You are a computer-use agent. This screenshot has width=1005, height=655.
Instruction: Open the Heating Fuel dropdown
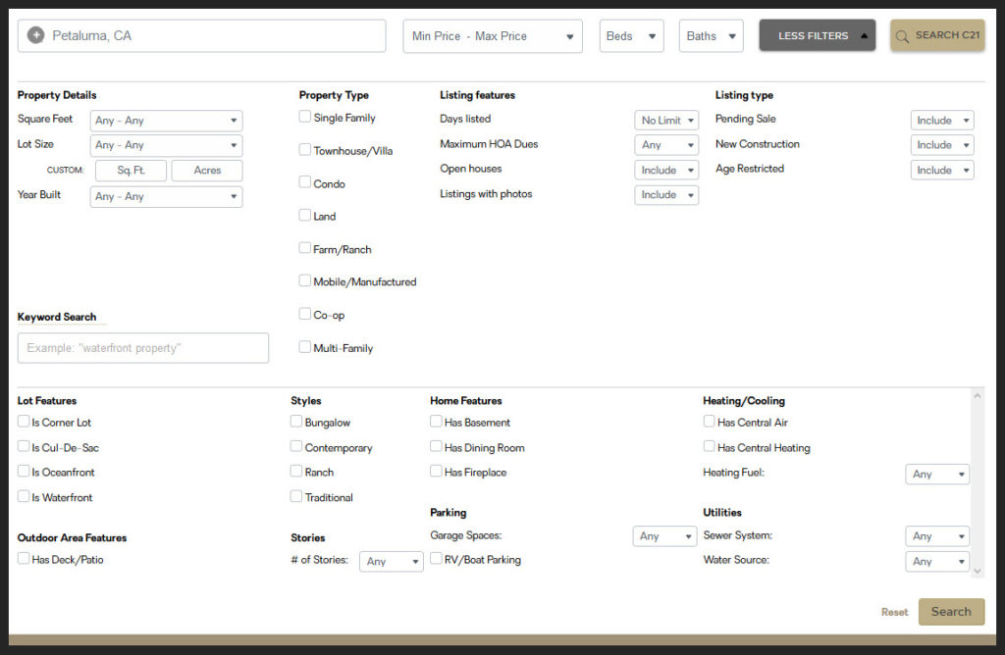click(x=937, y=475)
